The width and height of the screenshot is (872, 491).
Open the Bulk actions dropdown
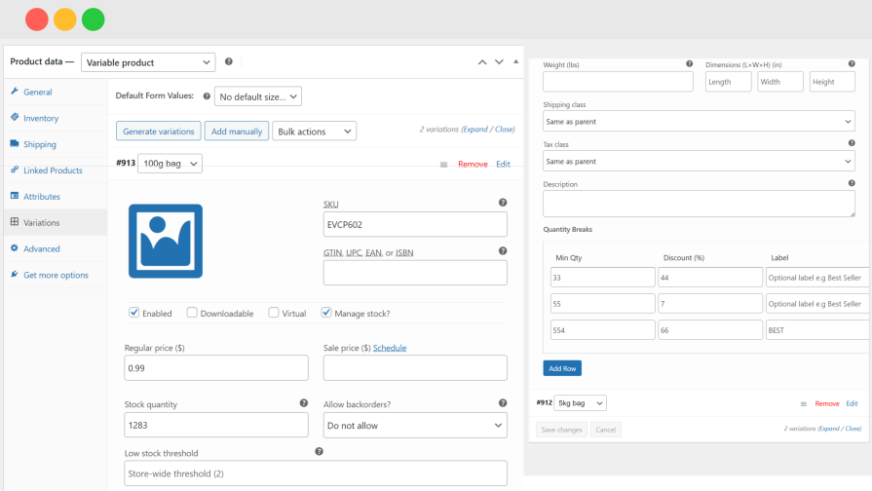pyautogui.click(x=314, y=131)
